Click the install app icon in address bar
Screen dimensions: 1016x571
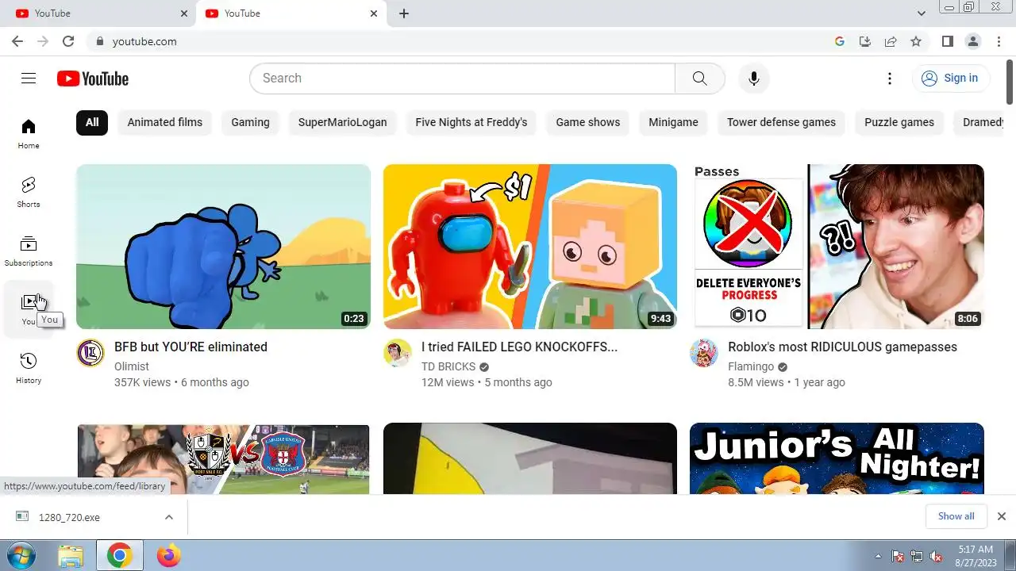tap(865, 41)
